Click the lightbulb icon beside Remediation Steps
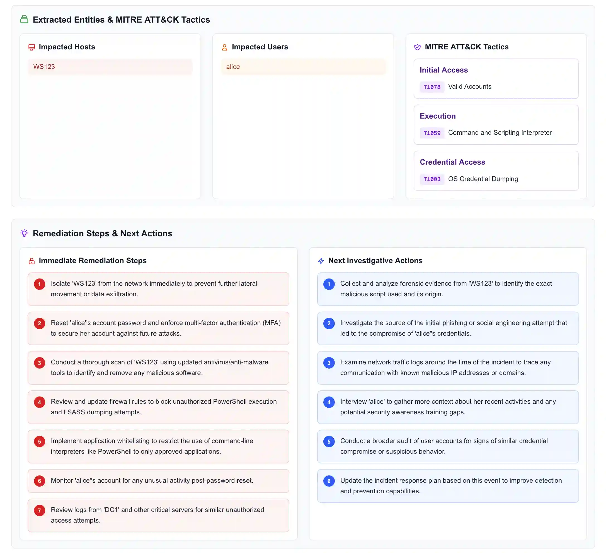Screen dimensions: 606x553 24,233
